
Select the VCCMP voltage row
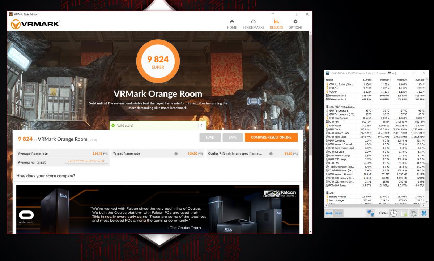[x=375, y=92]
